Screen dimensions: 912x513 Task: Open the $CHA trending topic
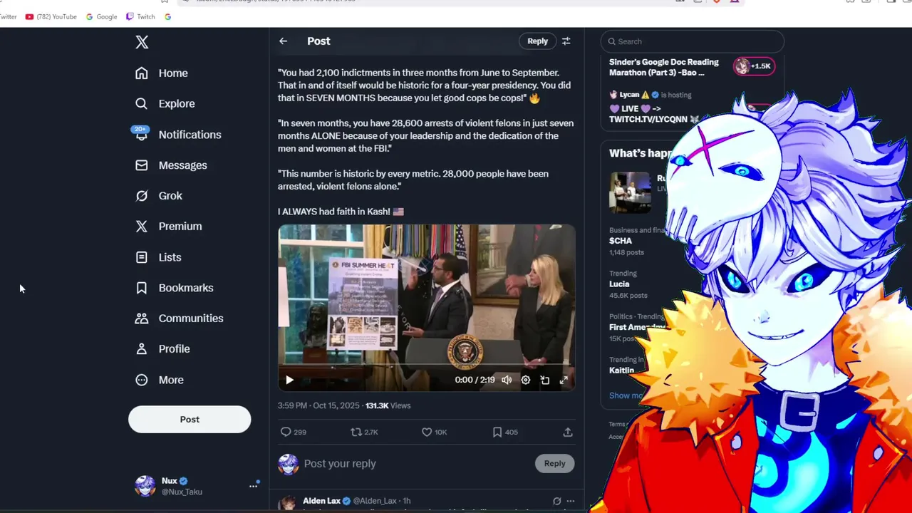point(621,241)
